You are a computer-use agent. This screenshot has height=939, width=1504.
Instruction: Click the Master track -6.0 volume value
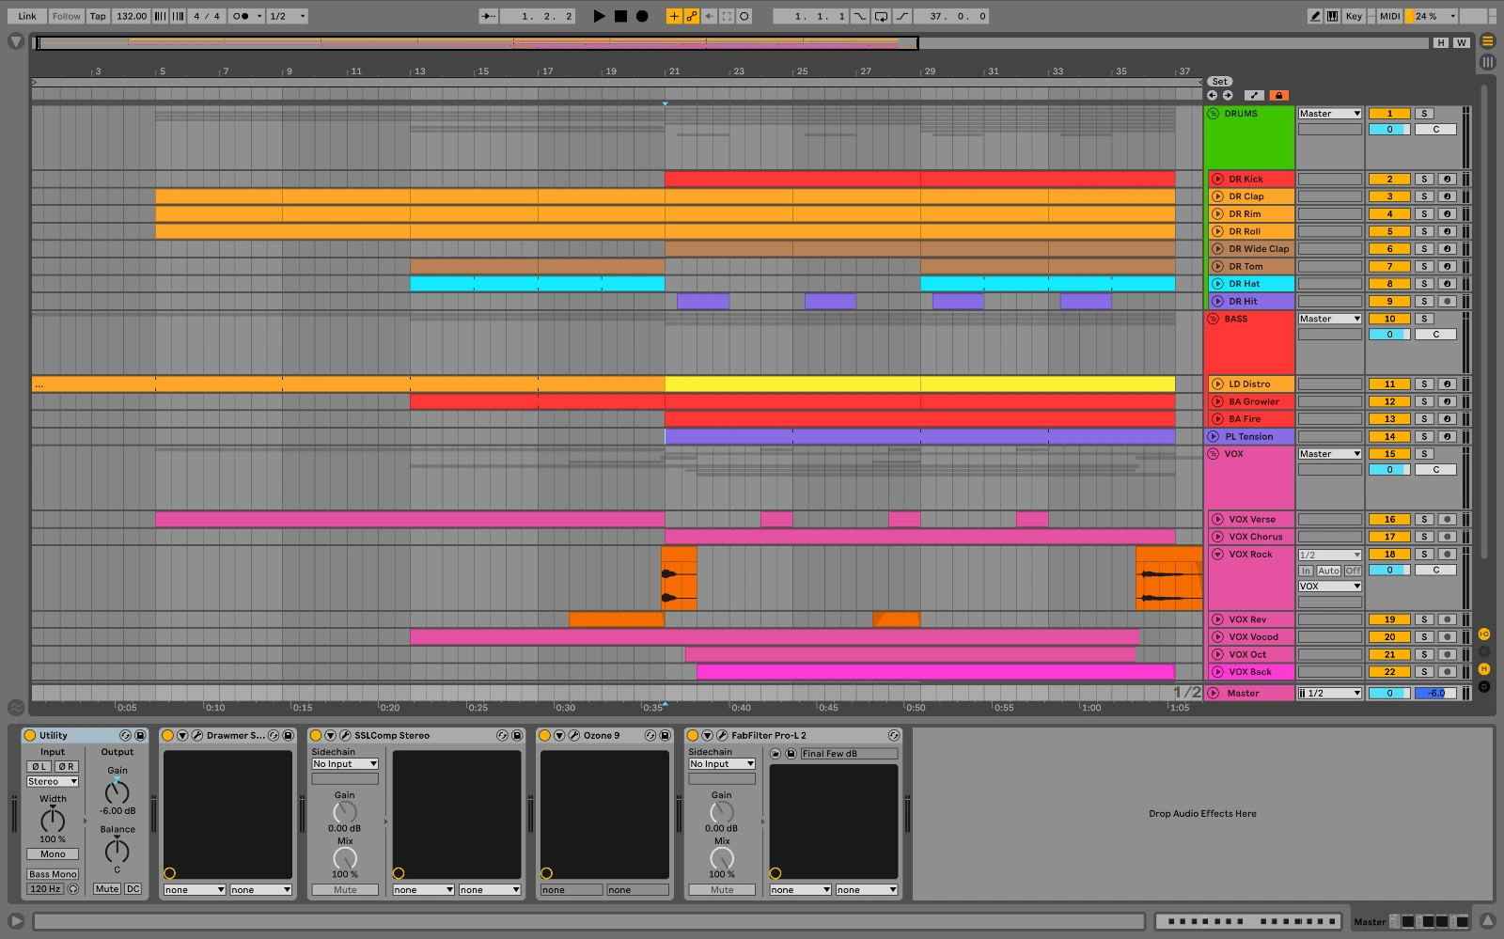coord(1435,694)
